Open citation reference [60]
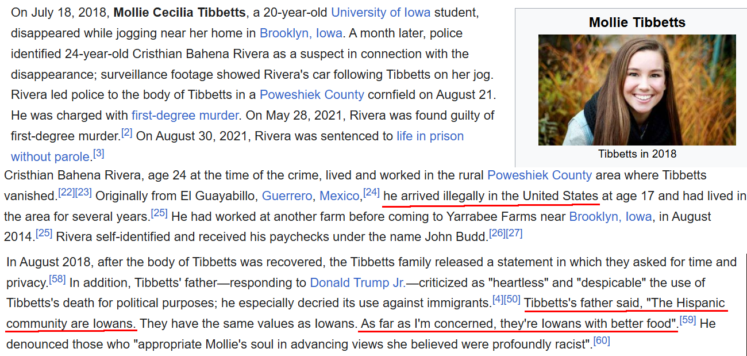The width and height of the screenshot is (747, 356). tap(602, 340)
